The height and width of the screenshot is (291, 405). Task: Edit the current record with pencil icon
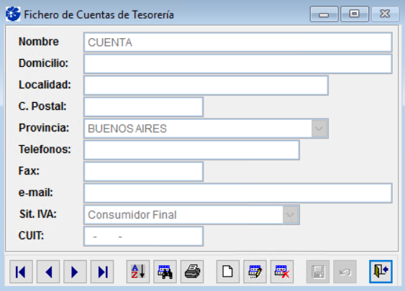(x=255, y=272)
